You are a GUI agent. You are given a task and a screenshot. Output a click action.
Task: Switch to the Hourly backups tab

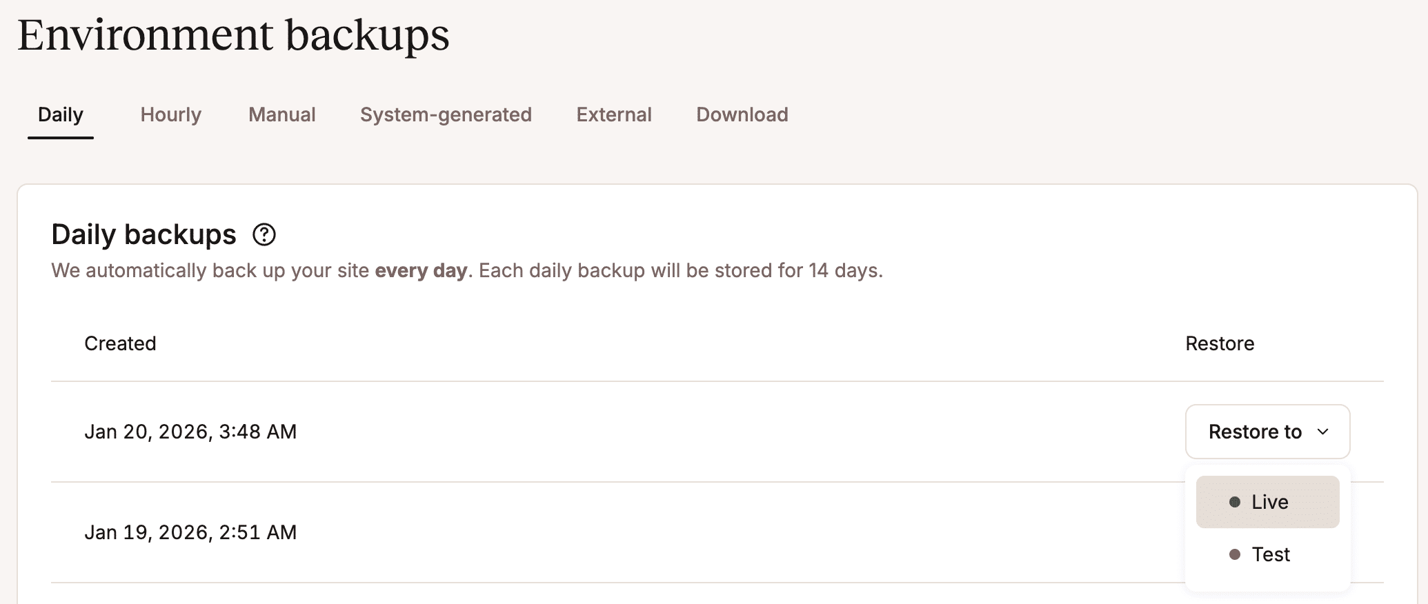pyautogui.click(x=170, y=114)
